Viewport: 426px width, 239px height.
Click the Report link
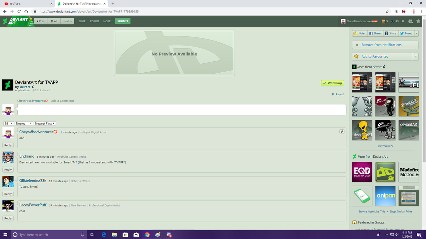tap(338, 94)
